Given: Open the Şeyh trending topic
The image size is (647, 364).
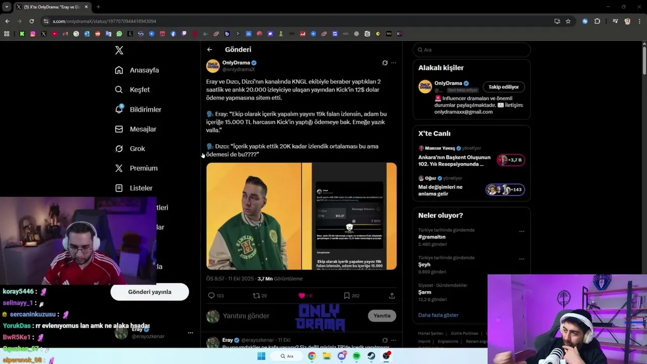Looking at the screenshot, I should (424, 265).
